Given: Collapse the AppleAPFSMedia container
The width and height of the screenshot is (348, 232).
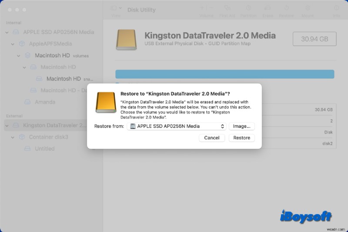Looking at the screenshot, I should point(13,44).
